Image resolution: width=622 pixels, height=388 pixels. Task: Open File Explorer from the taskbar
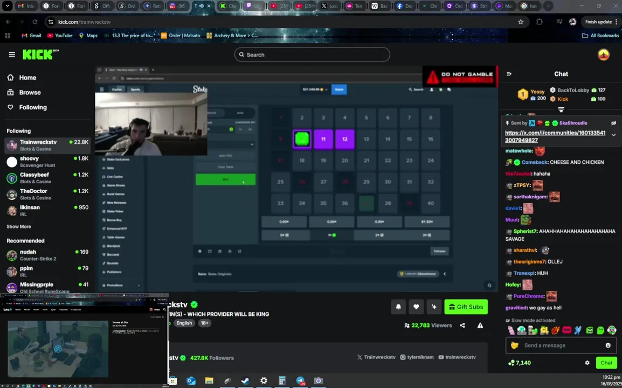[x=209, y=381]
